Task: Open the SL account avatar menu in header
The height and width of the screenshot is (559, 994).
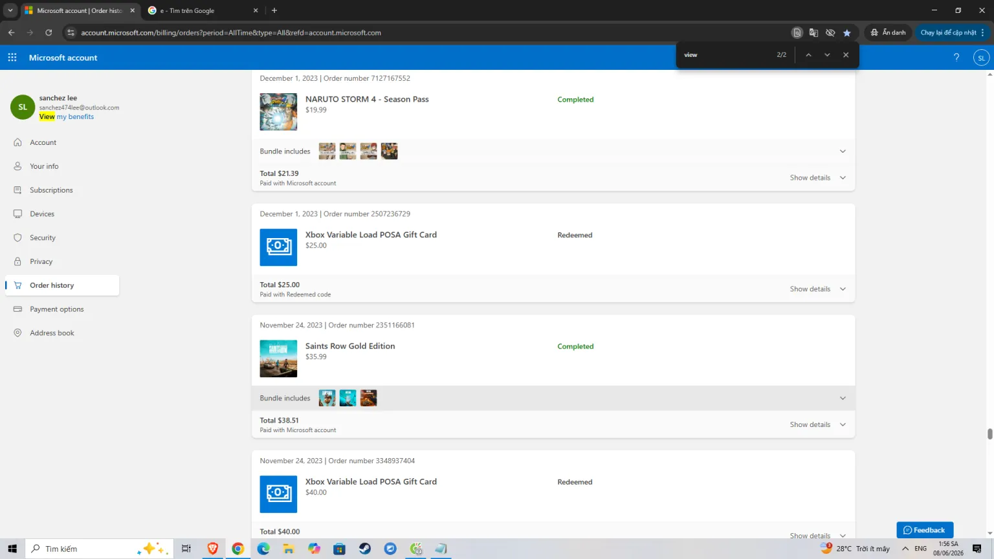Action: coord(981,58)
